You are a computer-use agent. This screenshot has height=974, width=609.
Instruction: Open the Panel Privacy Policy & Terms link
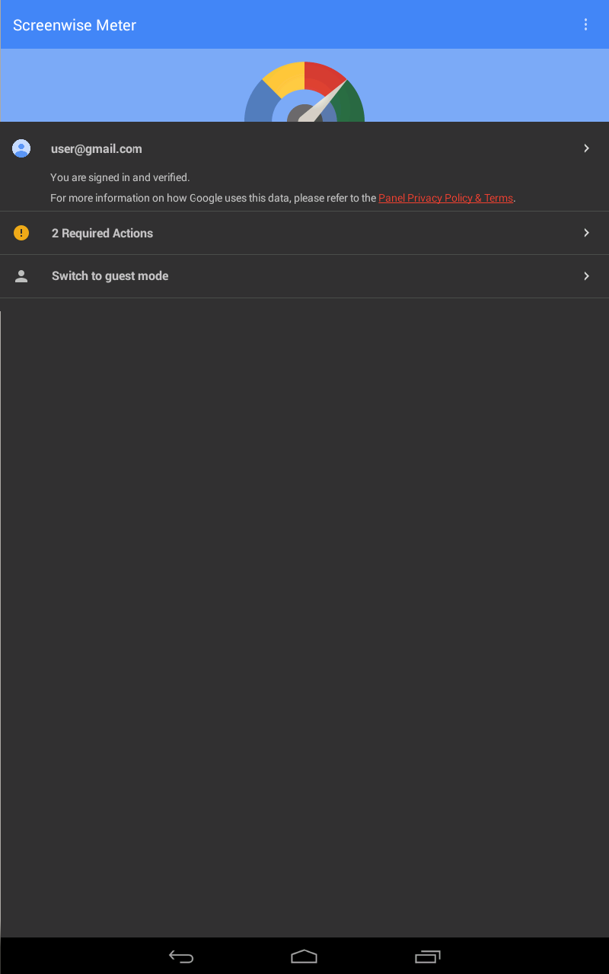pyautogui.click(x=445, y=198)
